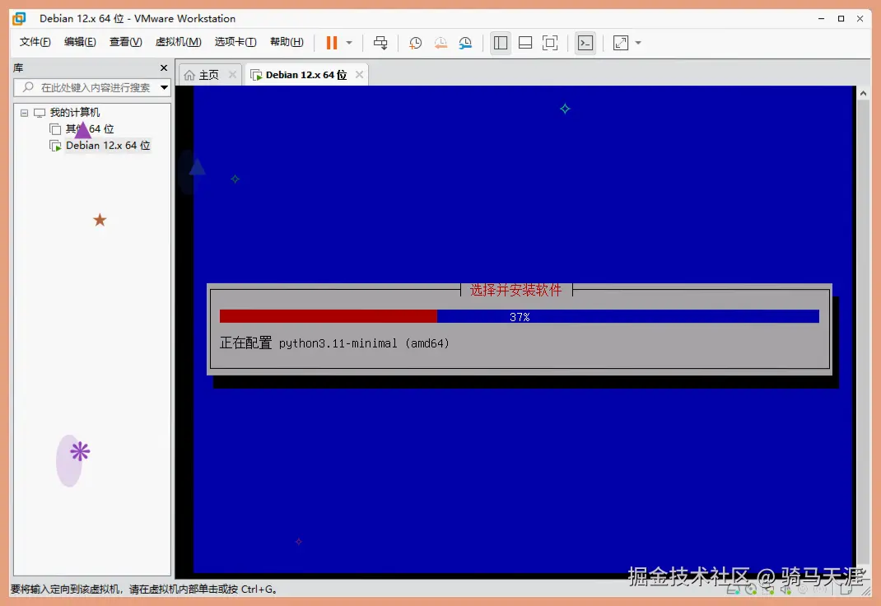This screenshot has height=606, width=881.
Task: Click the hard disk status bar icon
Action: [x=733, y=590]
